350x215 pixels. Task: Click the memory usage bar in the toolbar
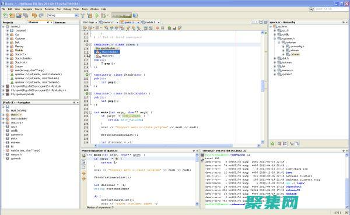121,15
